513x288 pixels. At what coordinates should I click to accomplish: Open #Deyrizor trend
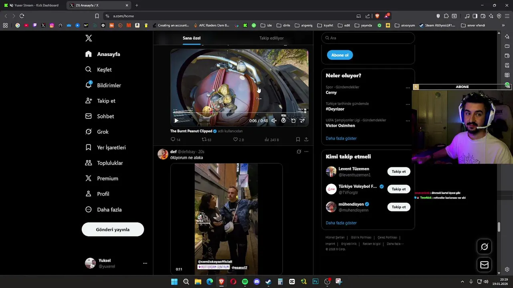point(335,109)
